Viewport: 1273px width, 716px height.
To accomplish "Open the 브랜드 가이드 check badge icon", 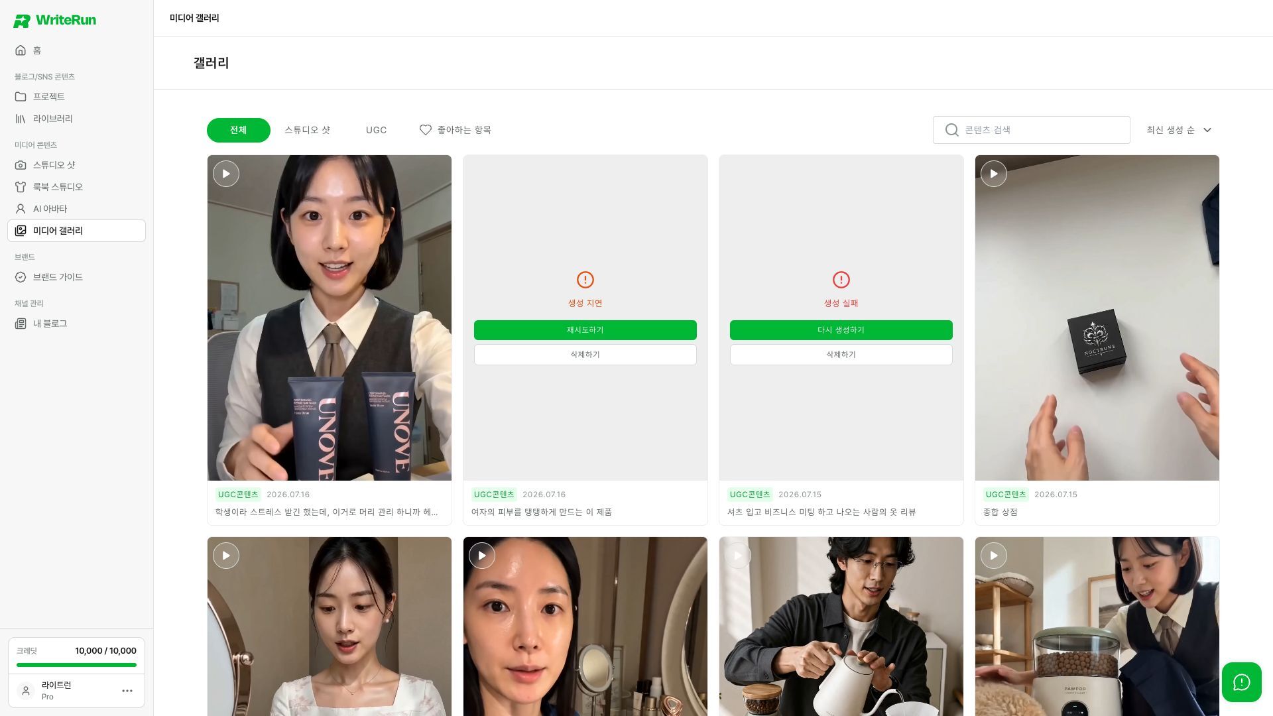I will [21, 277].
